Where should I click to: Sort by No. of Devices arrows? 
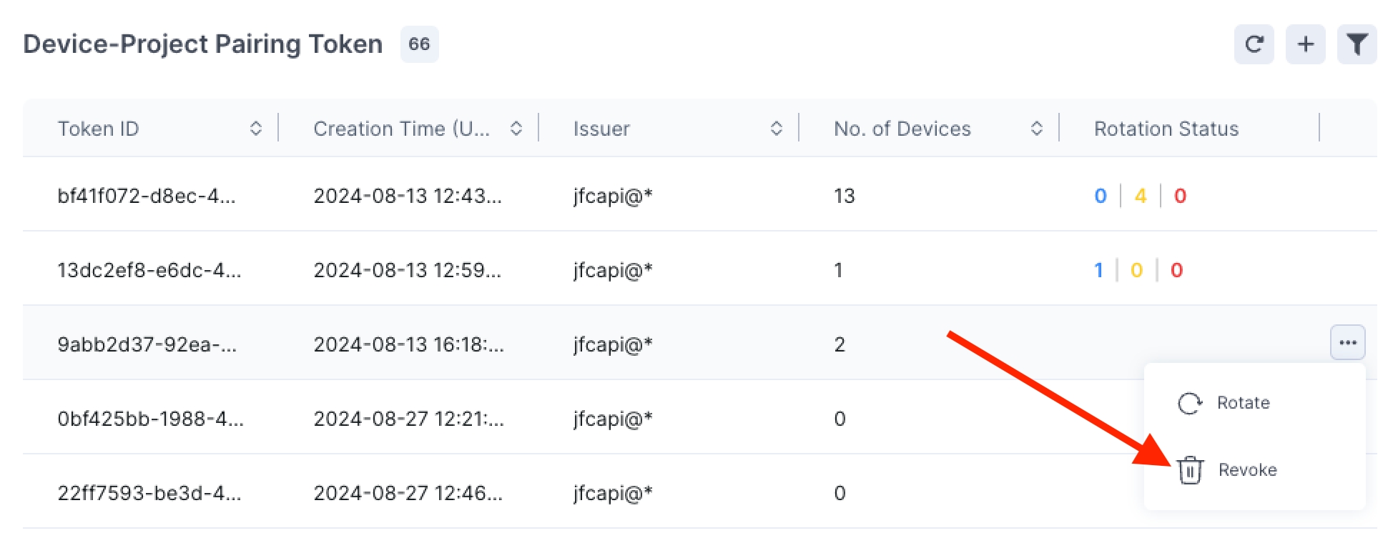click(1036, 129)
